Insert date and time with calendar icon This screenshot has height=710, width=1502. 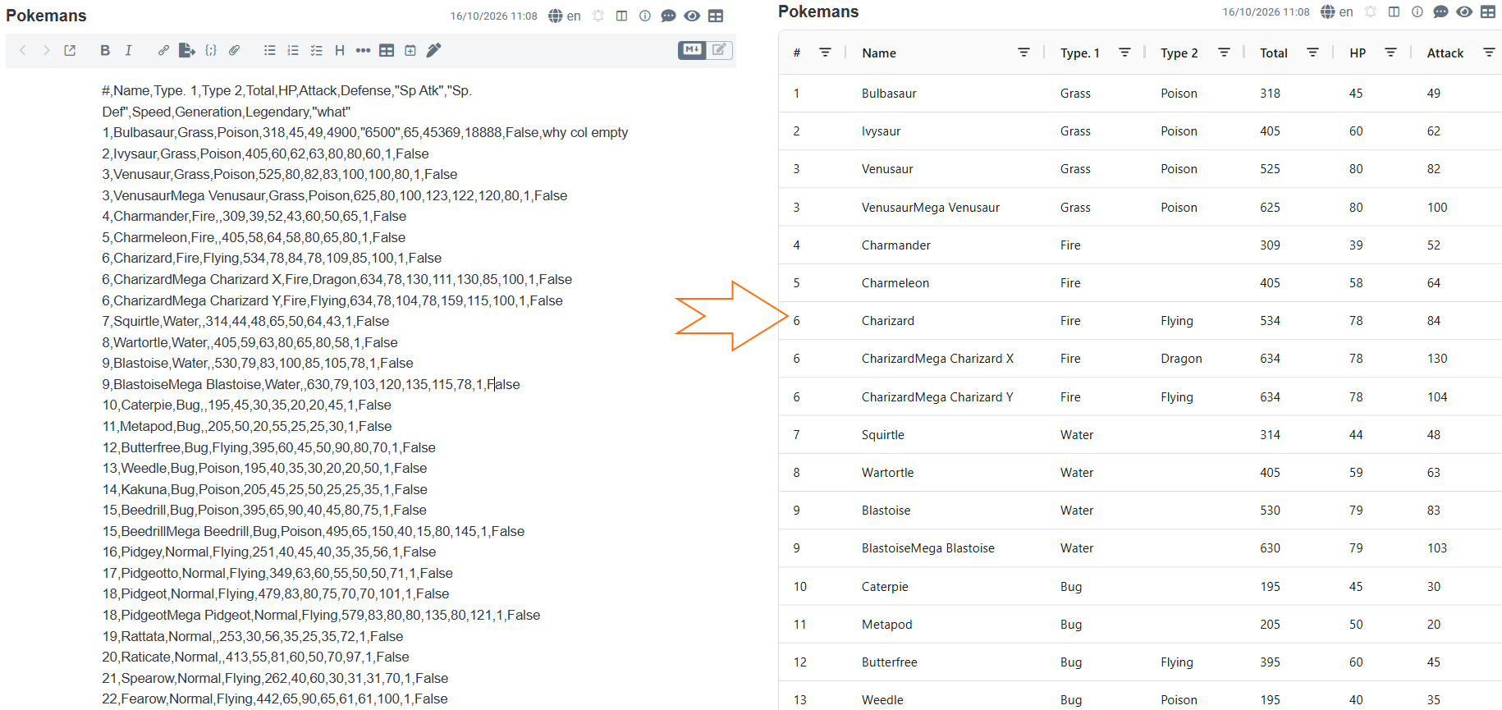410,51
